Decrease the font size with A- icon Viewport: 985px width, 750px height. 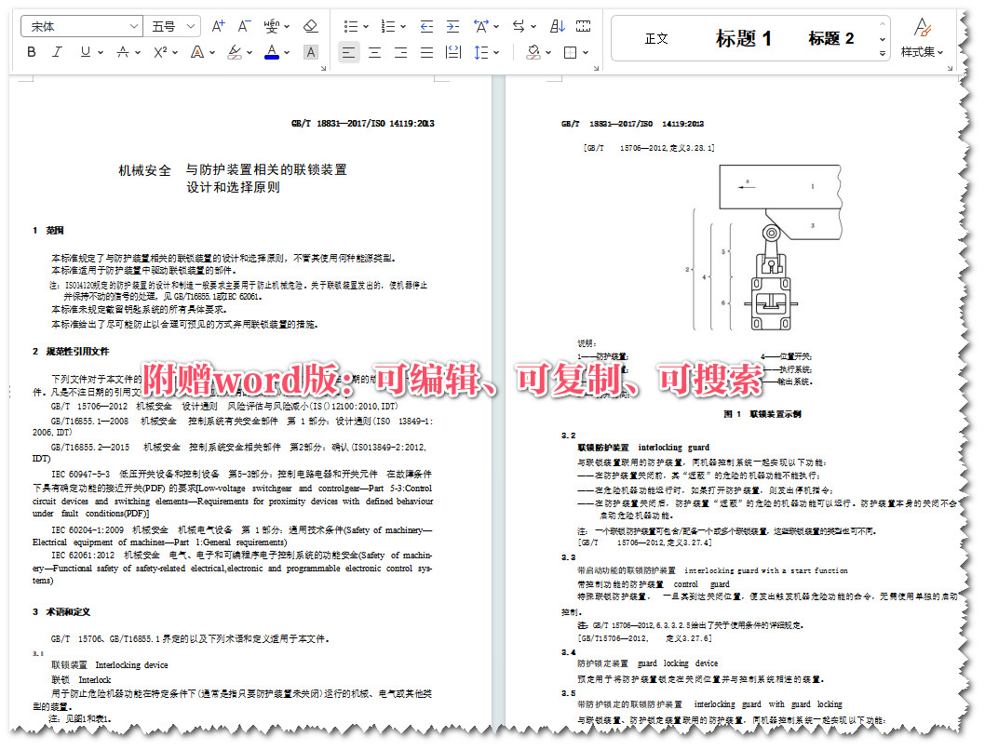243,26
